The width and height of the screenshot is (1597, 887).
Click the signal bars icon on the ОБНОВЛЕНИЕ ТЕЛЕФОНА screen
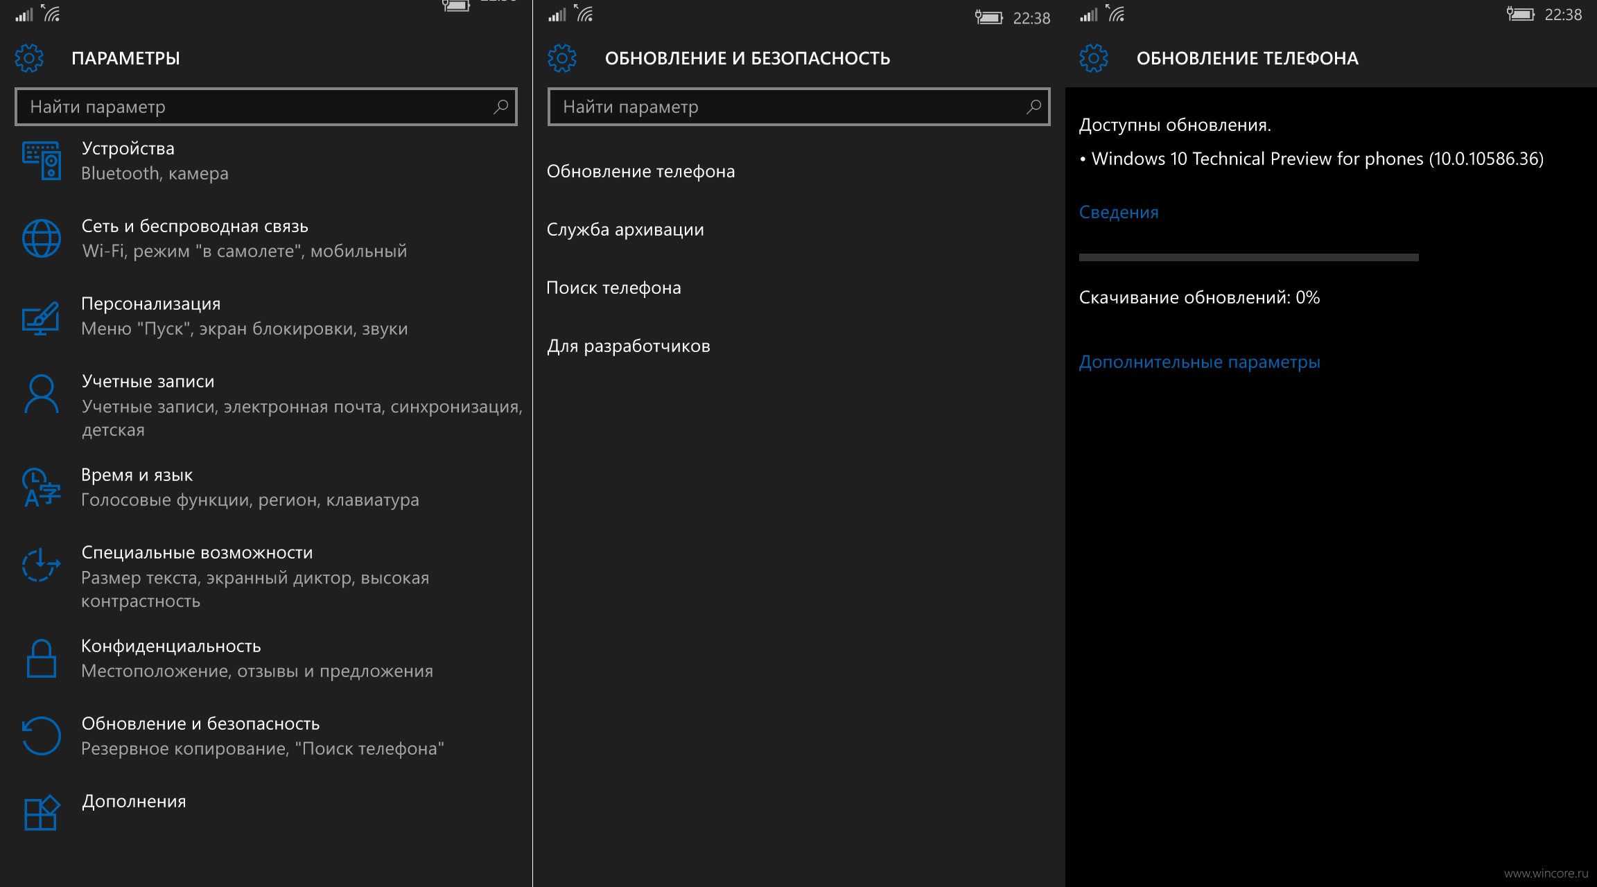[x=1089, y=14]
